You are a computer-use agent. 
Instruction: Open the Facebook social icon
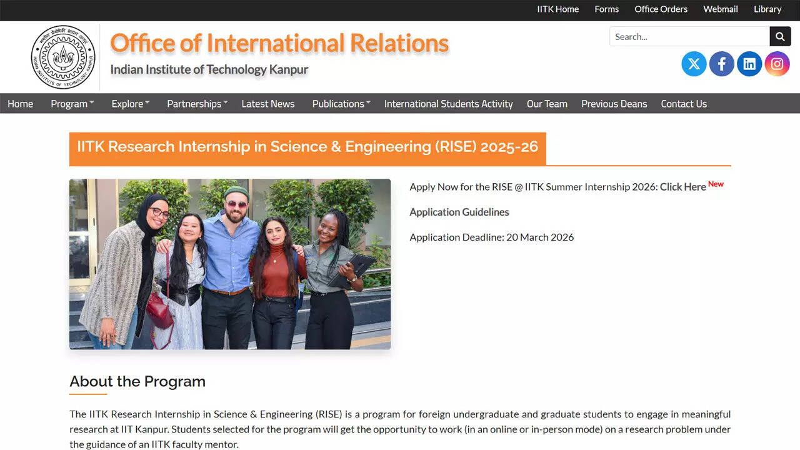722,64
